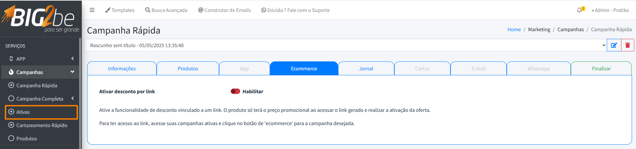This screenshot has height=149, width=636.
Task: Click the Home breadcrumb link
Action: pos(514,30)
